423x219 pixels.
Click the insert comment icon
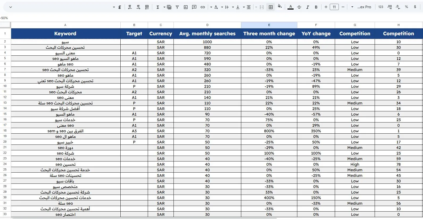pos(194,7)
